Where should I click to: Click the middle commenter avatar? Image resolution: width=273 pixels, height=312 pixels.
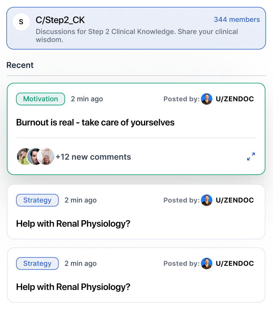click(x=35, y=157)
